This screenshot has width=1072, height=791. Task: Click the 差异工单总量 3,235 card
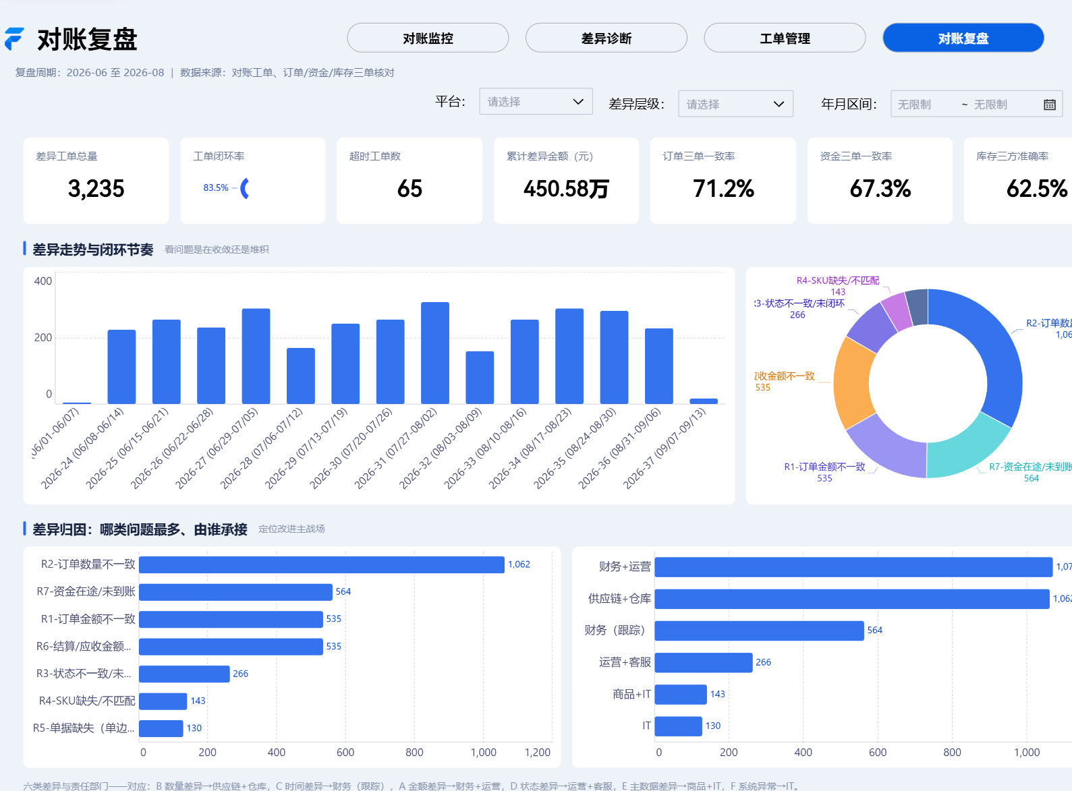pyautogui.click(x=96, y=181)
